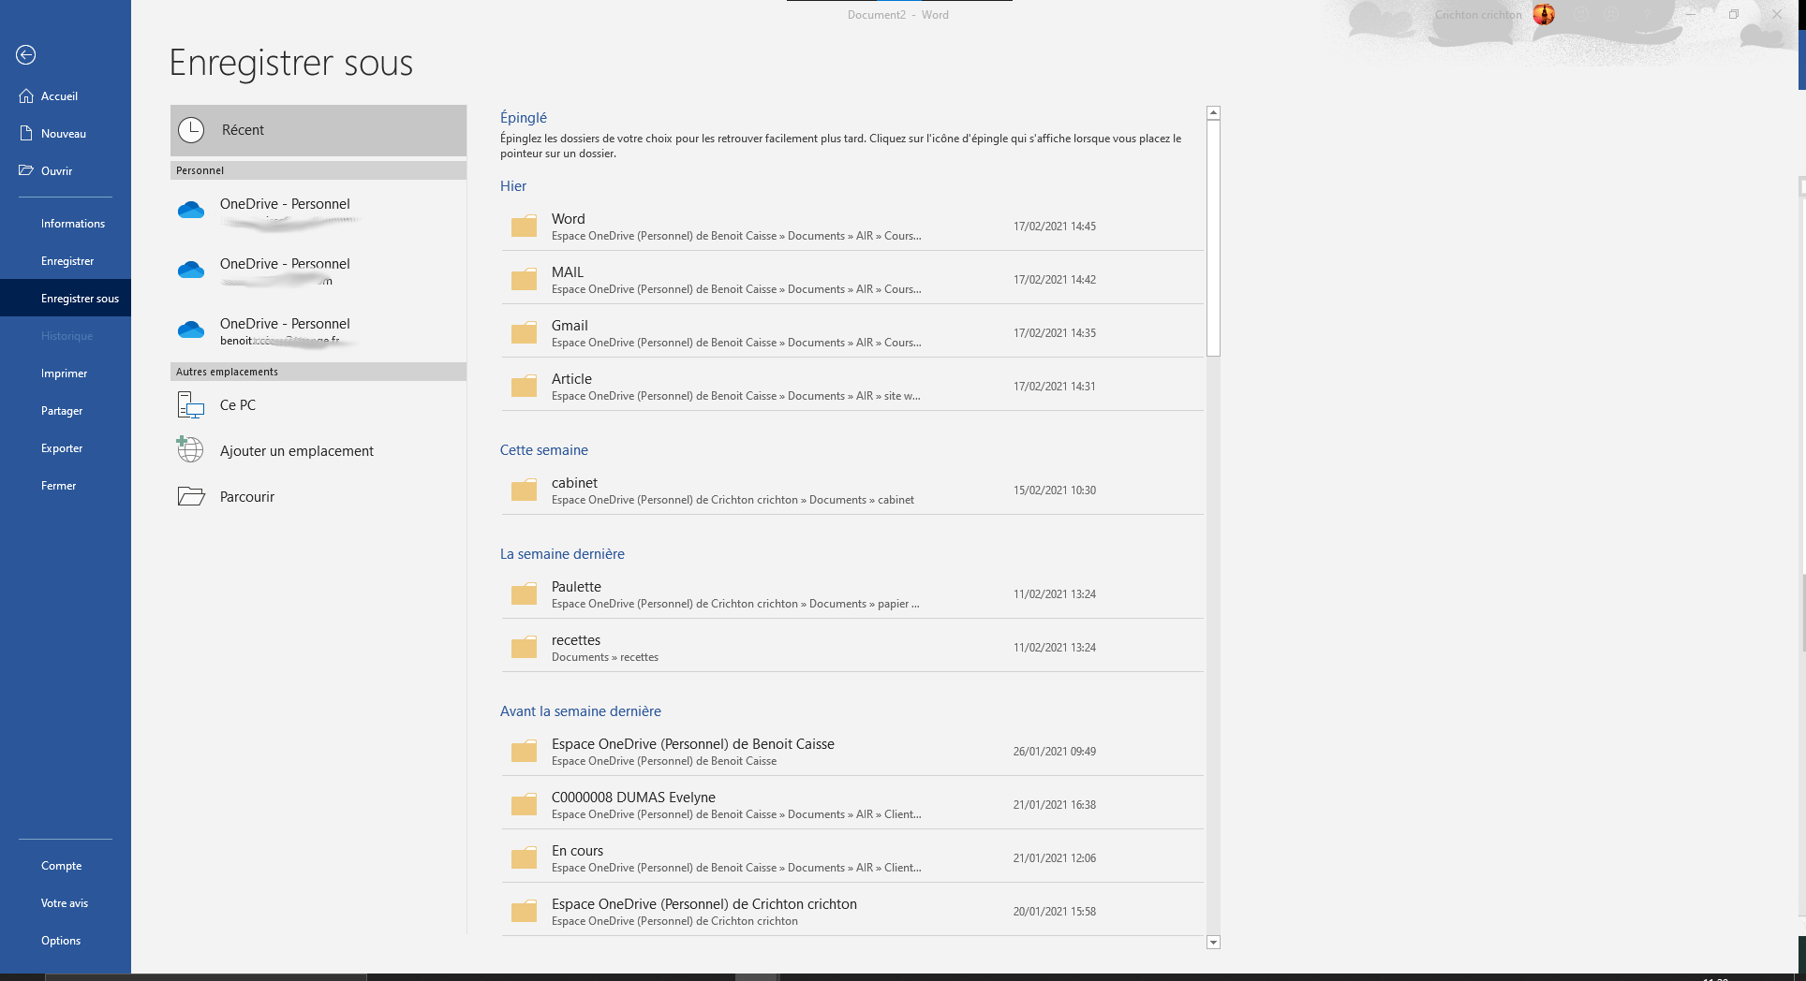
Task: Open the MAIL folder
Action: (568, 278)
